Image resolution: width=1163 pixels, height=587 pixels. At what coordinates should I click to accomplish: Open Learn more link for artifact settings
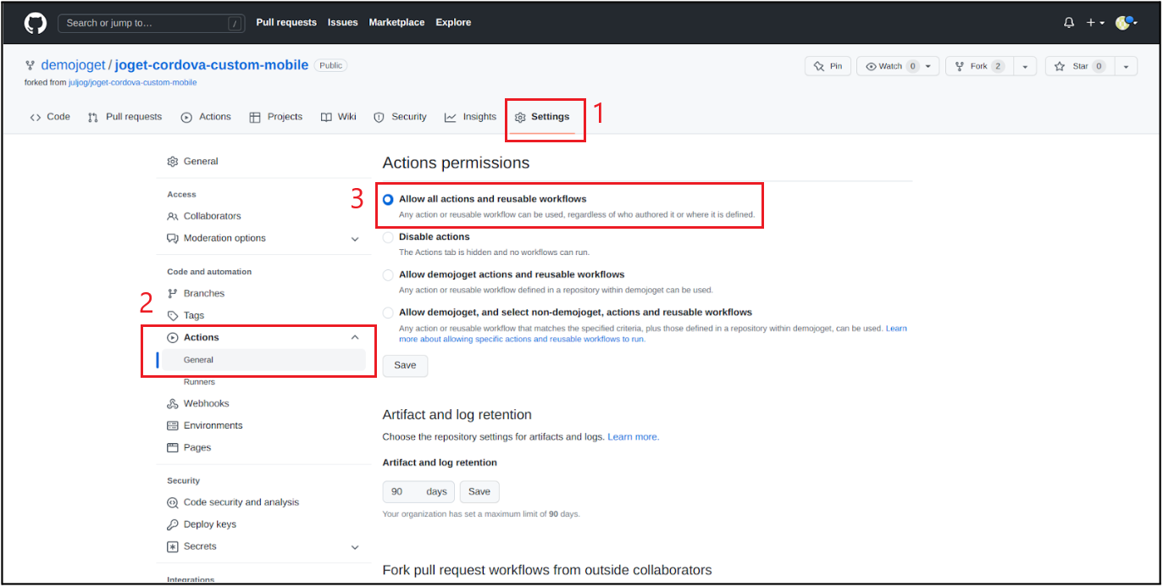(634, 437)
